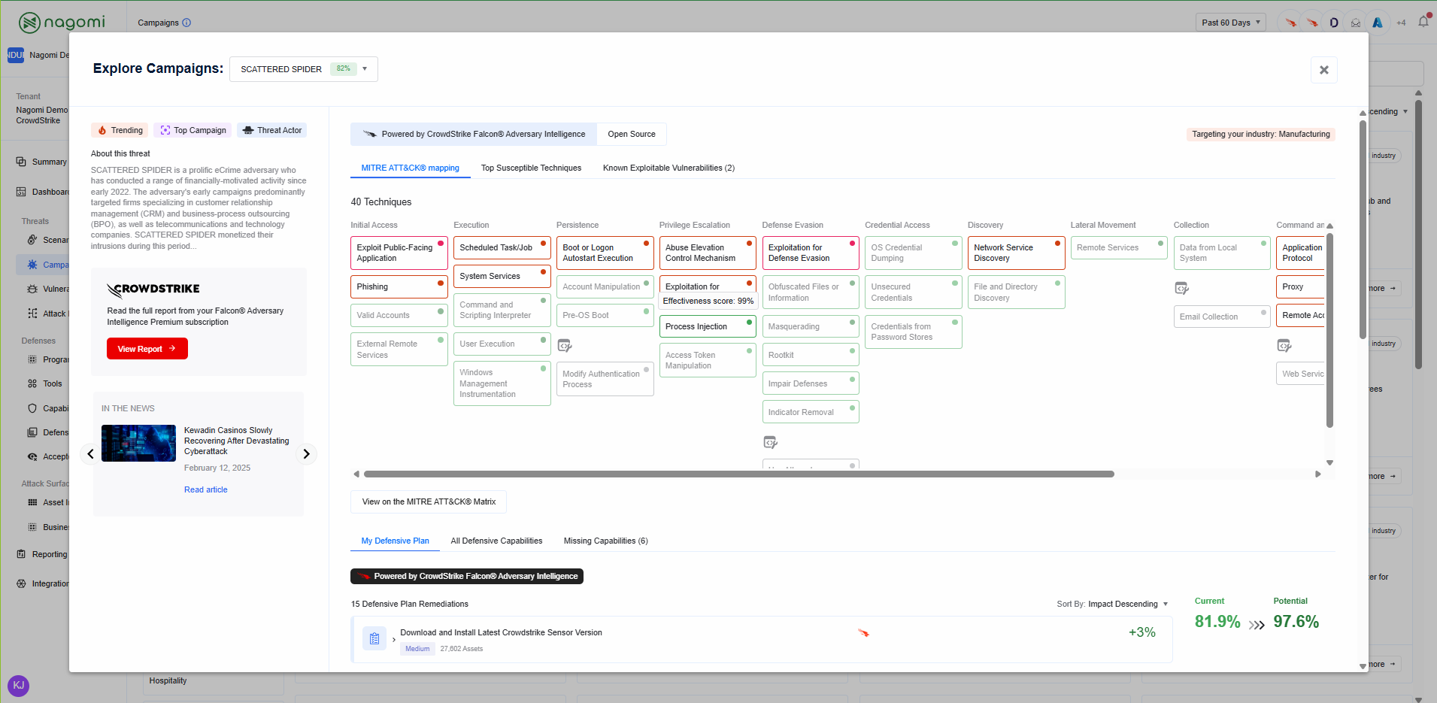Open Attack paths in the sidebar
The width and height of the screenshot is (1437, 703).
[47, 314]
